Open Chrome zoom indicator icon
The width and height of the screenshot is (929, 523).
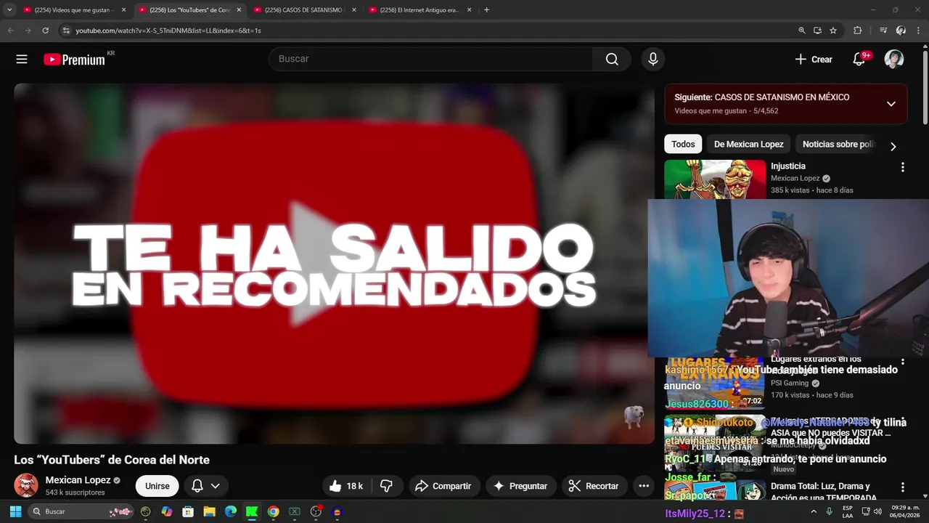click(802, 31)
